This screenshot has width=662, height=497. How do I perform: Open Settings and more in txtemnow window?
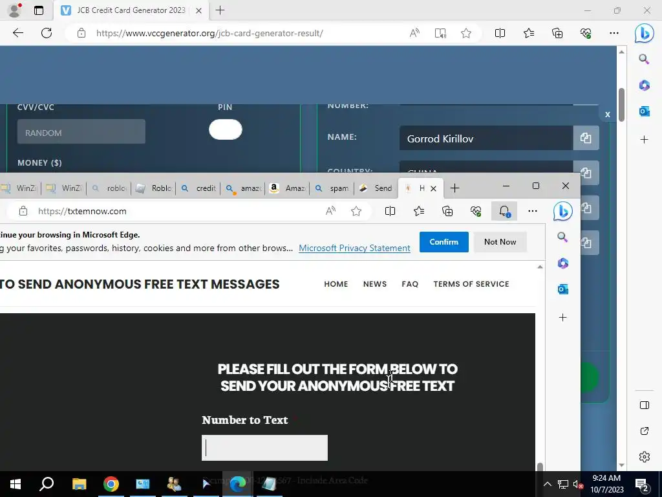pos(533,211)
